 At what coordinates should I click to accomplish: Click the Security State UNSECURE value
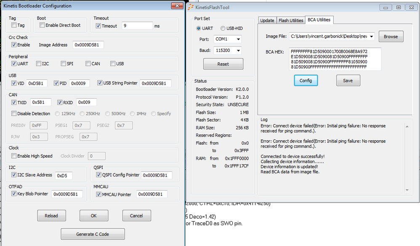(238, 104)
